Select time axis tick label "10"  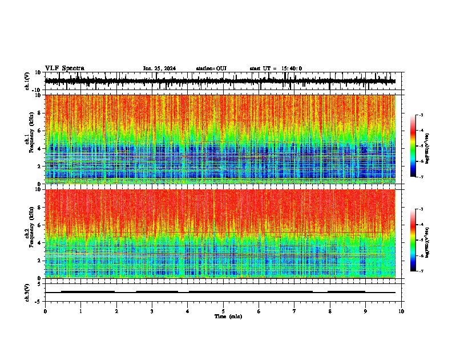pos(401,311)
